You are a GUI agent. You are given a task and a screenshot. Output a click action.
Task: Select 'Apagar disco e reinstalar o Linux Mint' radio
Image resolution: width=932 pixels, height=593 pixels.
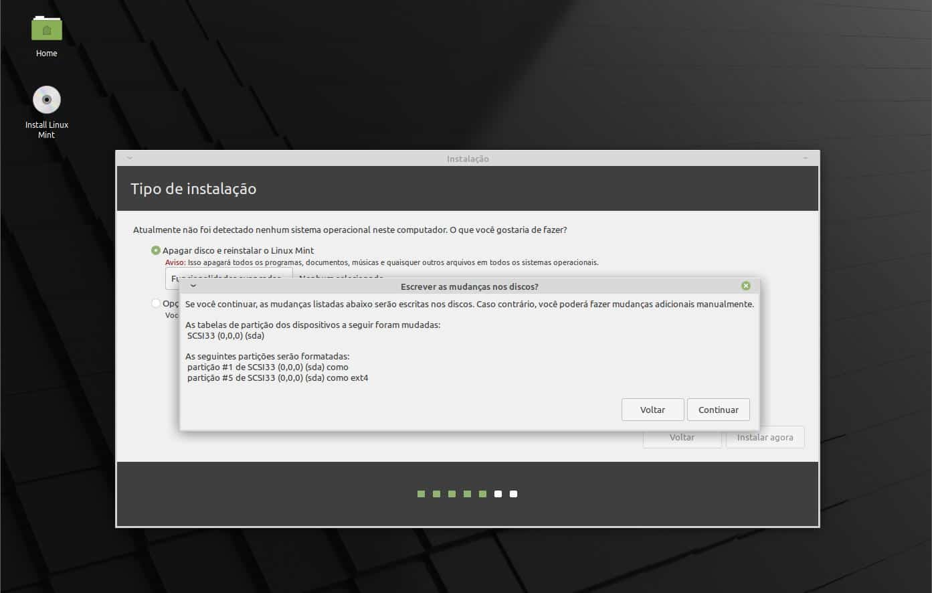tap(156, 250)
